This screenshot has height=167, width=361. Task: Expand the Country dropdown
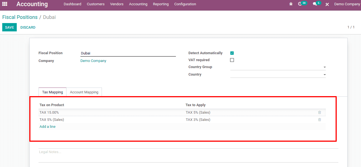tap(325, 75)
